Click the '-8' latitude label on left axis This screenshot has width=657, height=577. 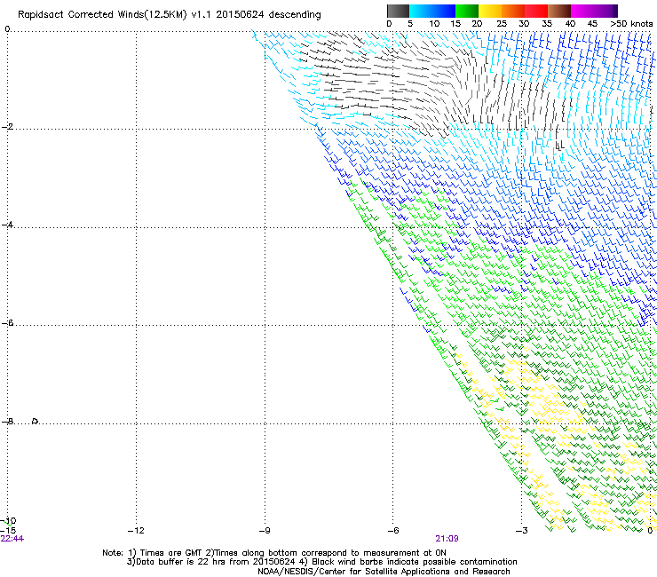pyautogui.click(x=7, y=421)
